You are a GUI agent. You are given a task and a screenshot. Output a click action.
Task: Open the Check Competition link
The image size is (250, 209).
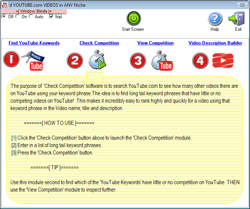[99, 43]
